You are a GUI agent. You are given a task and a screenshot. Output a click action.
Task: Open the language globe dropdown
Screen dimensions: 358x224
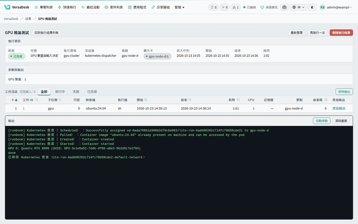click(298, 7)
